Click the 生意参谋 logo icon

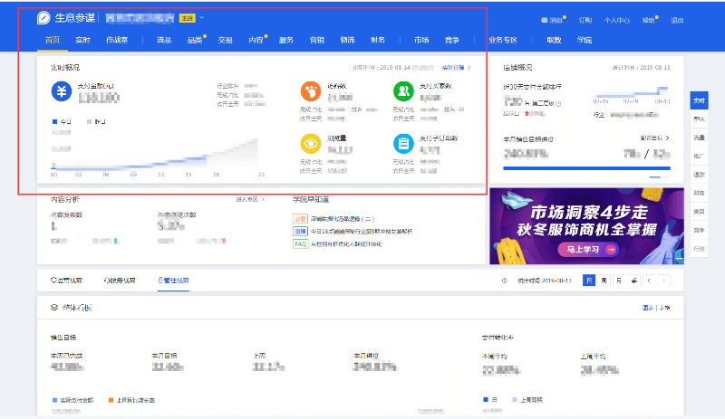point(44,18)
